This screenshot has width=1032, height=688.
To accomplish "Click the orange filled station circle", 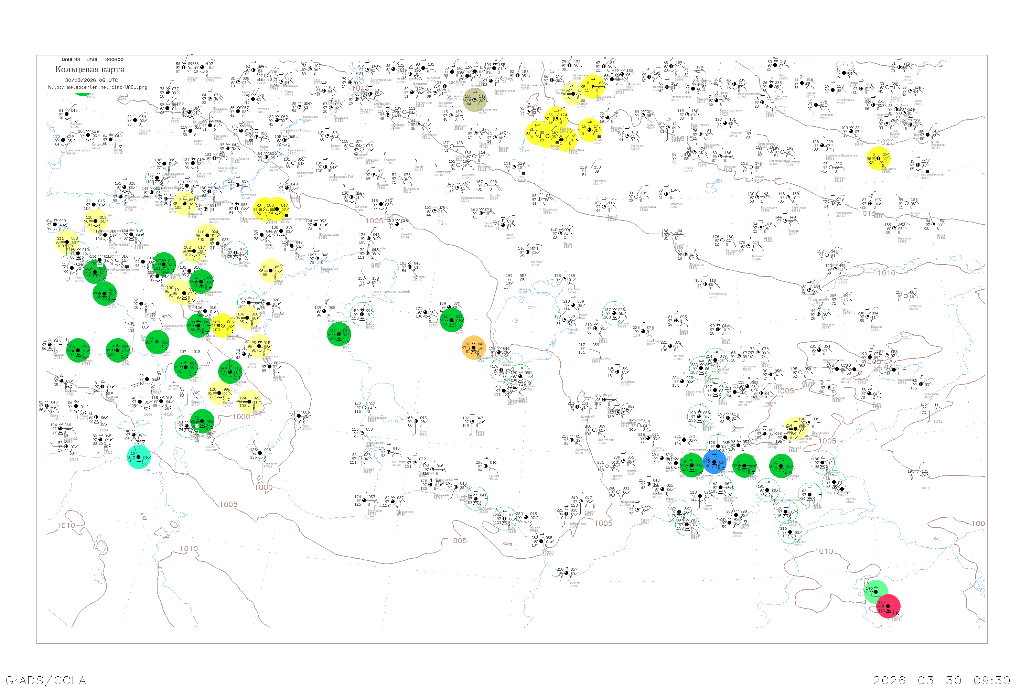I will click(x=473, y=348).
